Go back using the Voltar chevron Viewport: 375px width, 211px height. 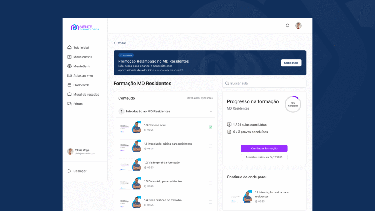coord(115,43)
